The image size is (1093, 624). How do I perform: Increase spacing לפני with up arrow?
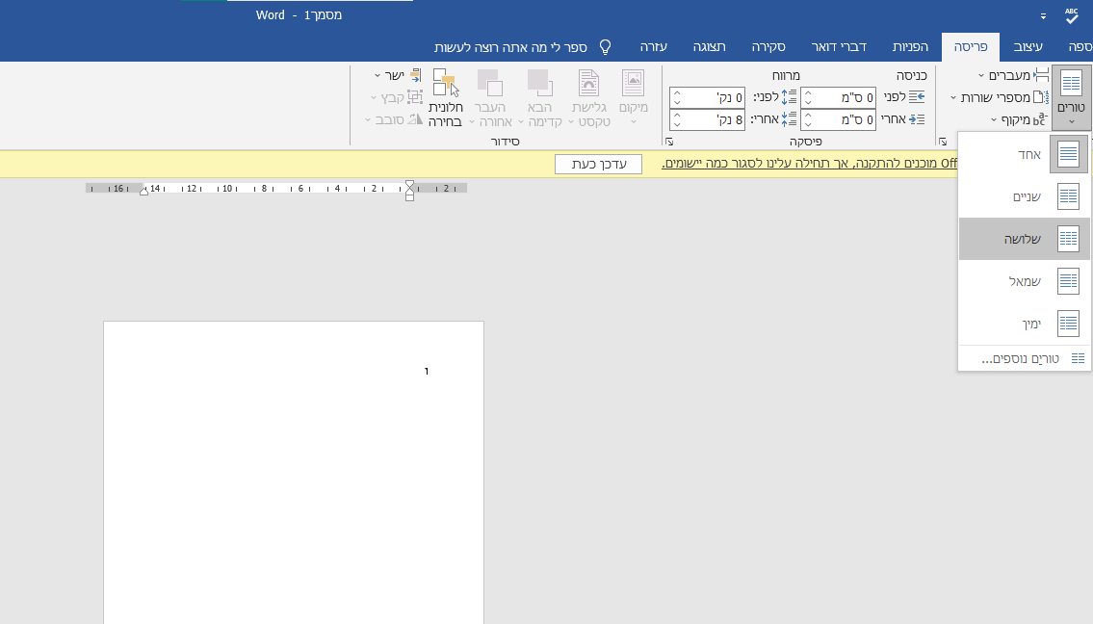point(677,93)
